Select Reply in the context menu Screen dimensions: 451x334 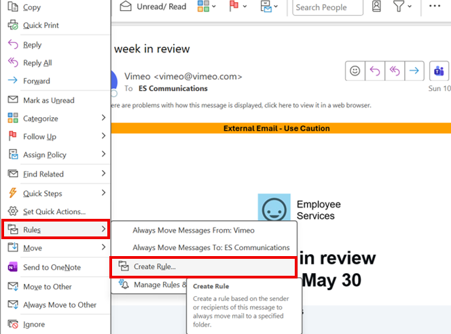click(x=56, y=45)
